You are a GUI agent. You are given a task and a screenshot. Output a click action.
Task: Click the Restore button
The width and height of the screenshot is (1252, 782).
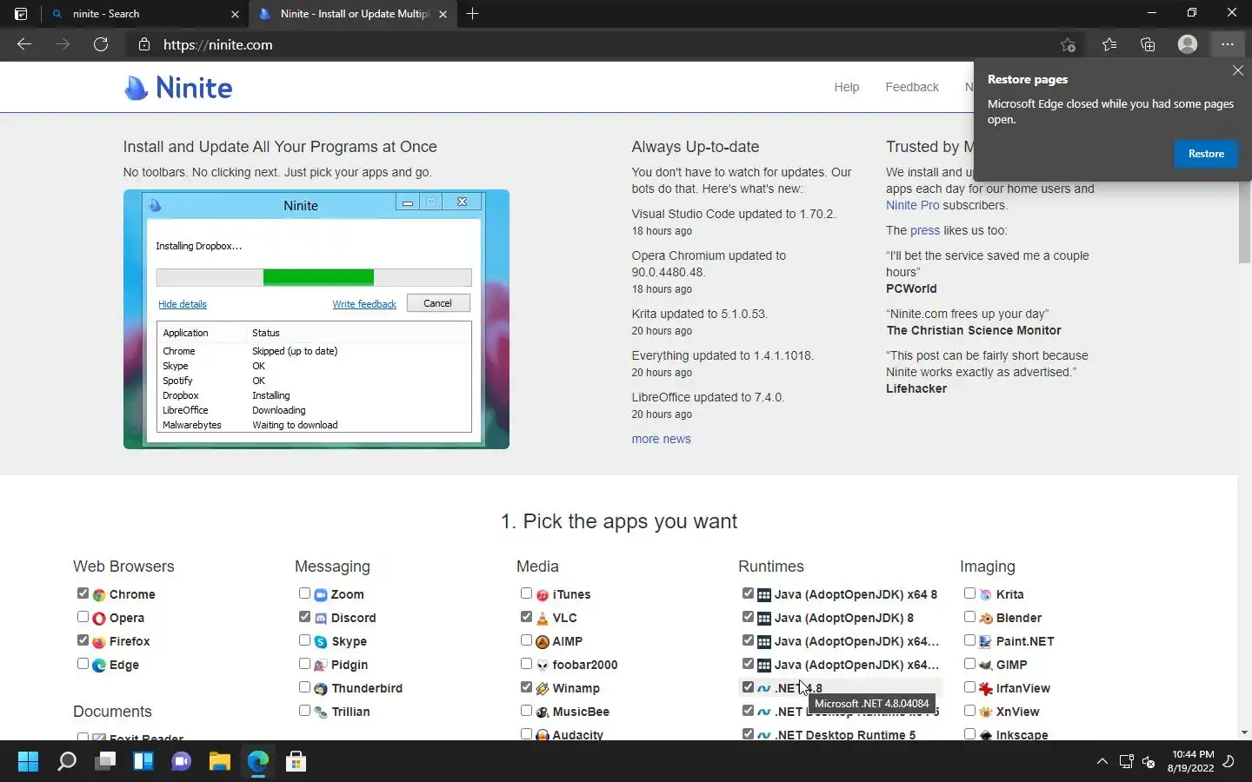click(1206, 154)
